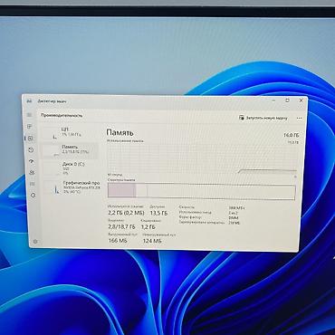The image size is (335, 335).
Task: Click the 2,2 ГБ (0,2 МБ) in-use value
Action: (126, 213)
